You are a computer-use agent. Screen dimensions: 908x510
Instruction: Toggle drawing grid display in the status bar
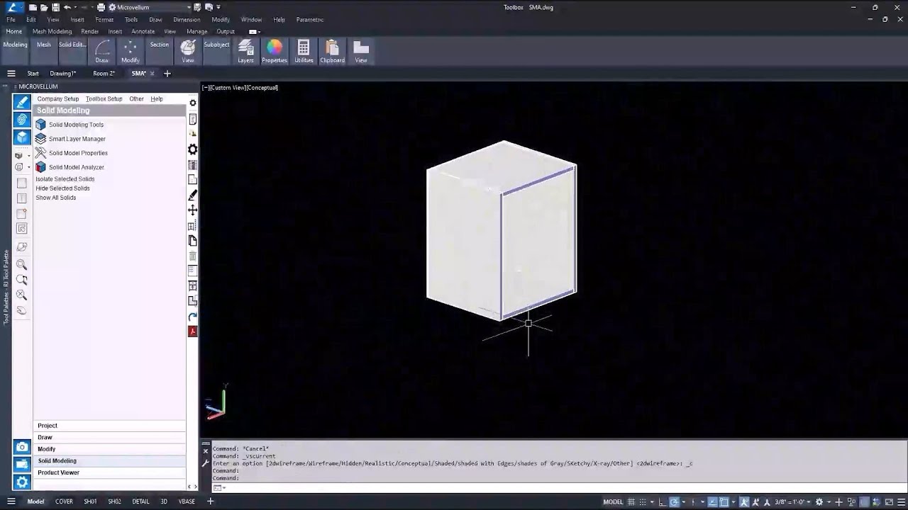coord(631,502)
